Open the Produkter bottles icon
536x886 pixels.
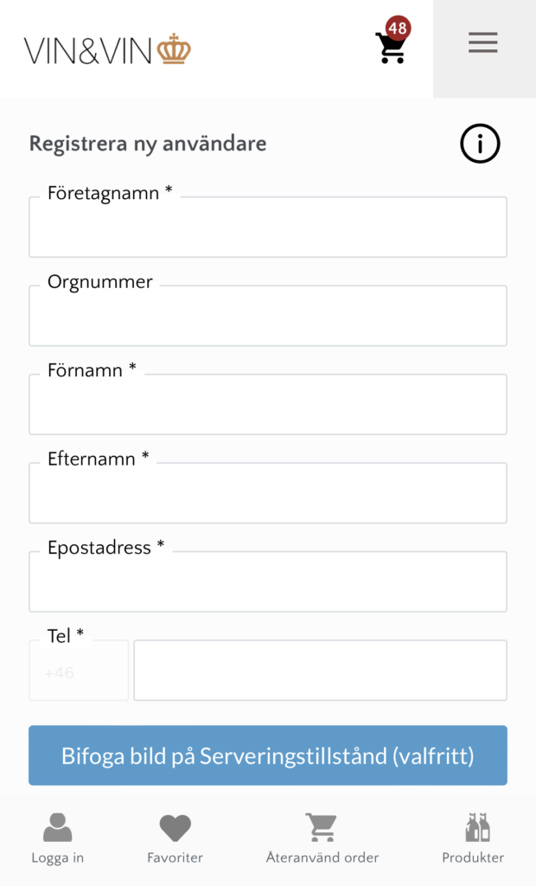coord(476,828)
